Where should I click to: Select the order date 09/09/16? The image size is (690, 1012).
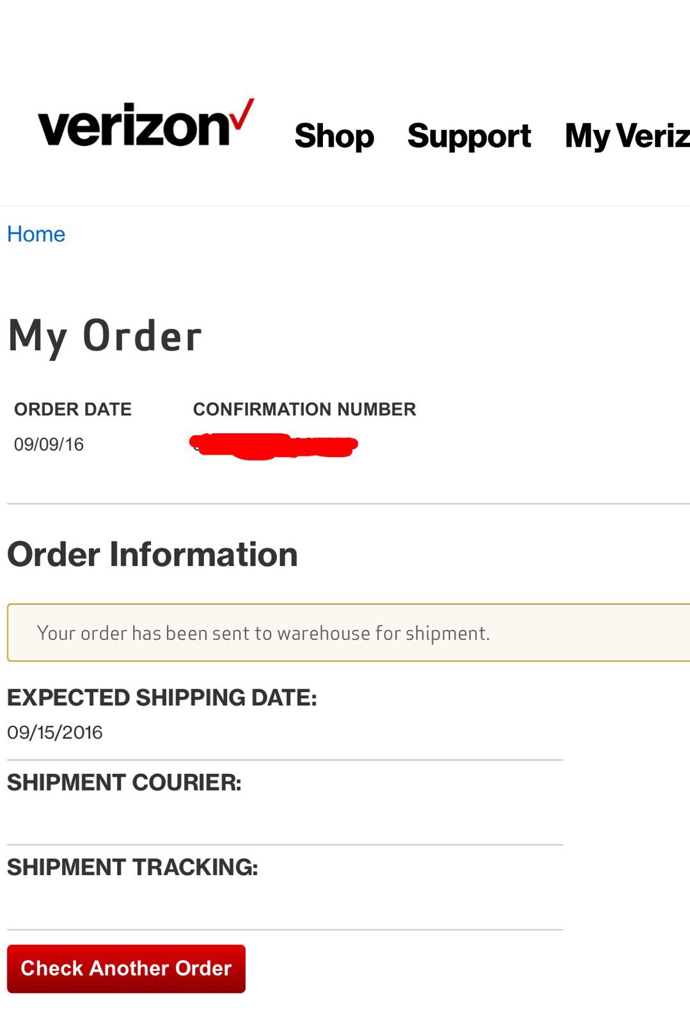coord(49,444)
